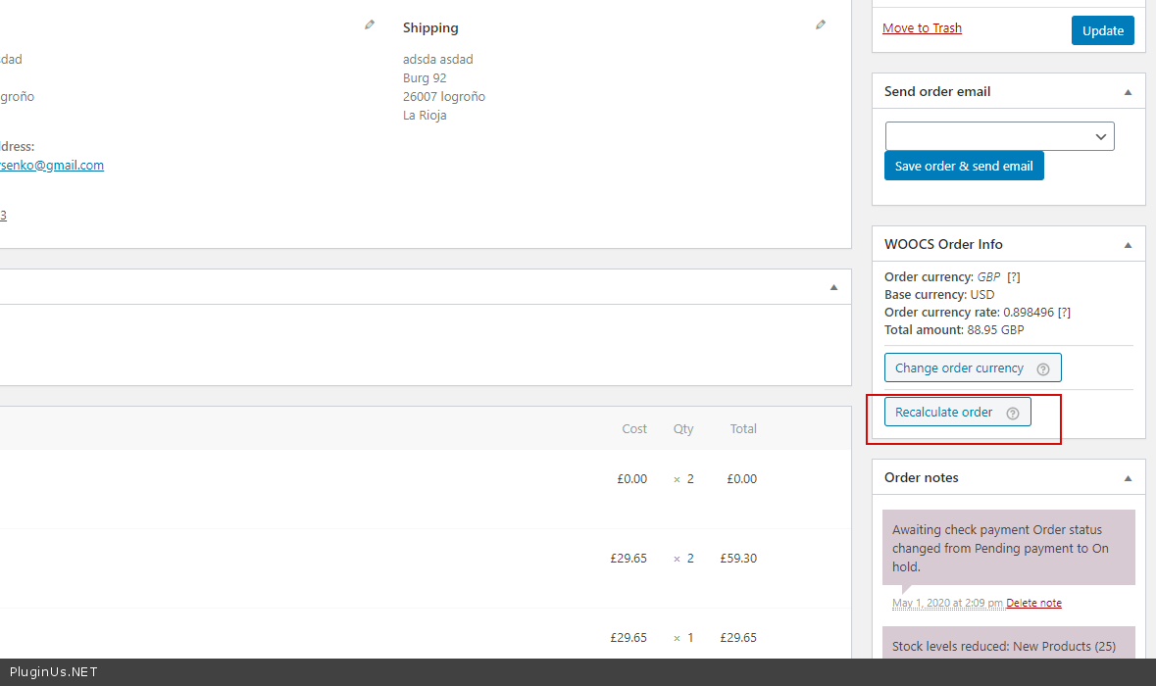Collapse the WOOCS Order Info panel
Screen dimensions: 1156x686
(1128, 245)
